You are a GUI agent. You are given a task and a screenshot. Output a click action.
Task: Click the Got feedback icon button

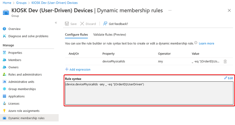105,24
